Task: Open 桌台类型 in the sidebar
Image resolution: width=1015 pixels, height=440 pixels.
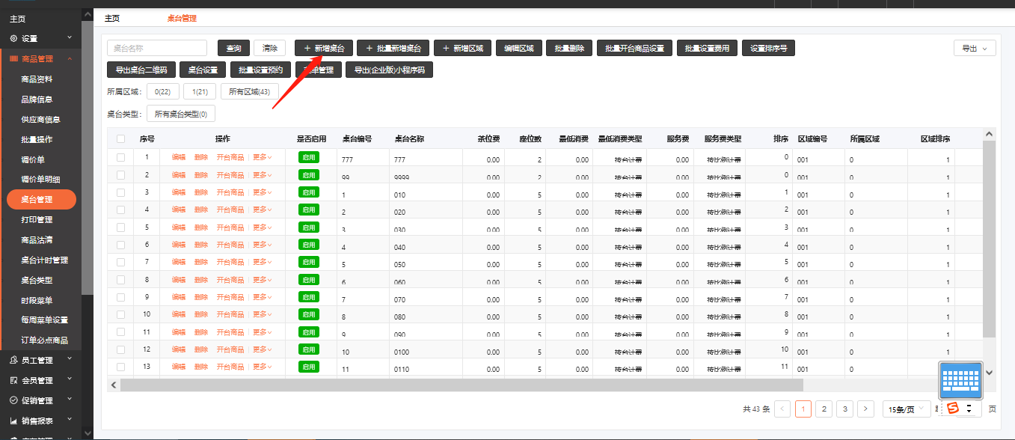Action: pyautogui.click(x=37, y=281)
